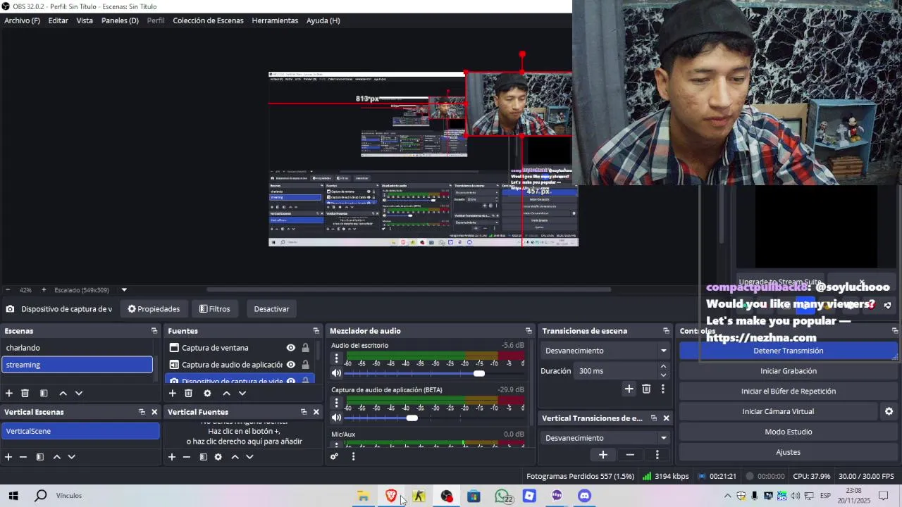902x507 pixels.
Task: Toggle visibility of Captura de ventana source
Action: pyautogui.click(x=290, y=348)
